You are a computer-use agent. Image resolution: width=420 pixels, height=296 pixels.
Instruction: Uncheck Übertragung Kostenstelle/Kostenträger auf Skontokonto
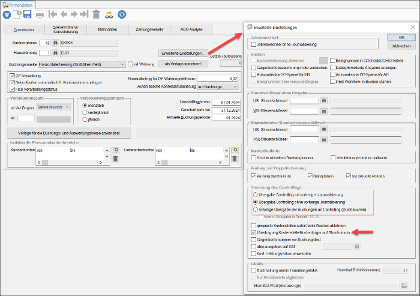pos(253,233)
